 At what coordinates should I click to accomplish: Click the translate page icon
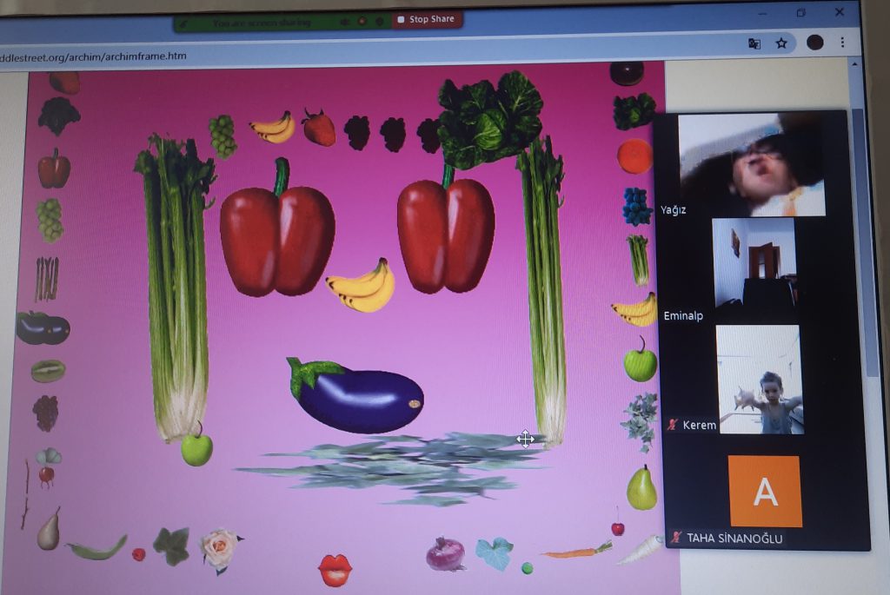point(754,43)
